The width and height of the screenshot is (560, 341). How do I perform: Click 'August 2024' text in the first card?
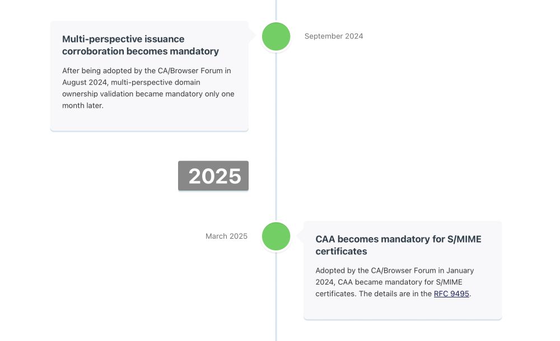point(85,82)
